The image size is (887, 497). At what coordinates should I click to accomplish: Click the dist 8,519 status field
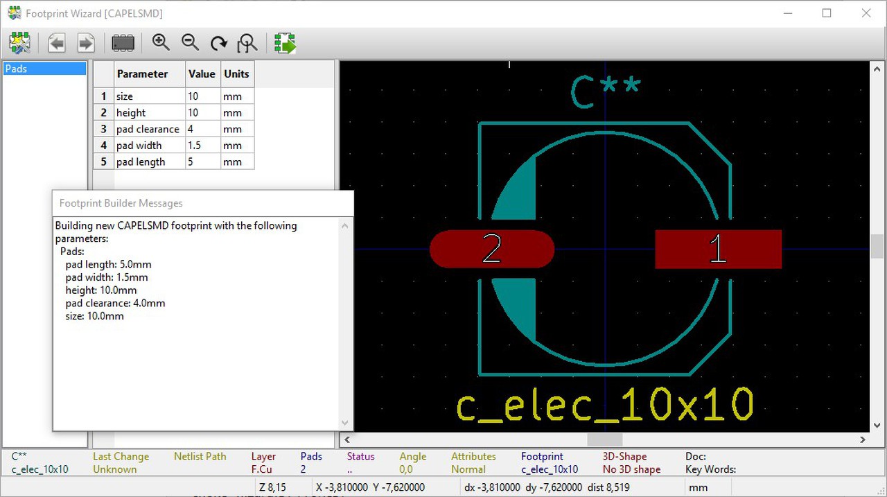click(x=608, y=487)
